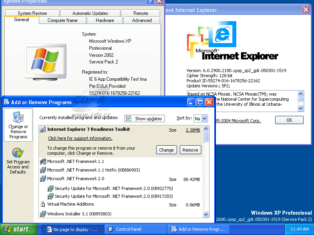The image size is (314, 235).
Task: Activate the Add or Remove Programs taskbar button
Action: (198, 229)
